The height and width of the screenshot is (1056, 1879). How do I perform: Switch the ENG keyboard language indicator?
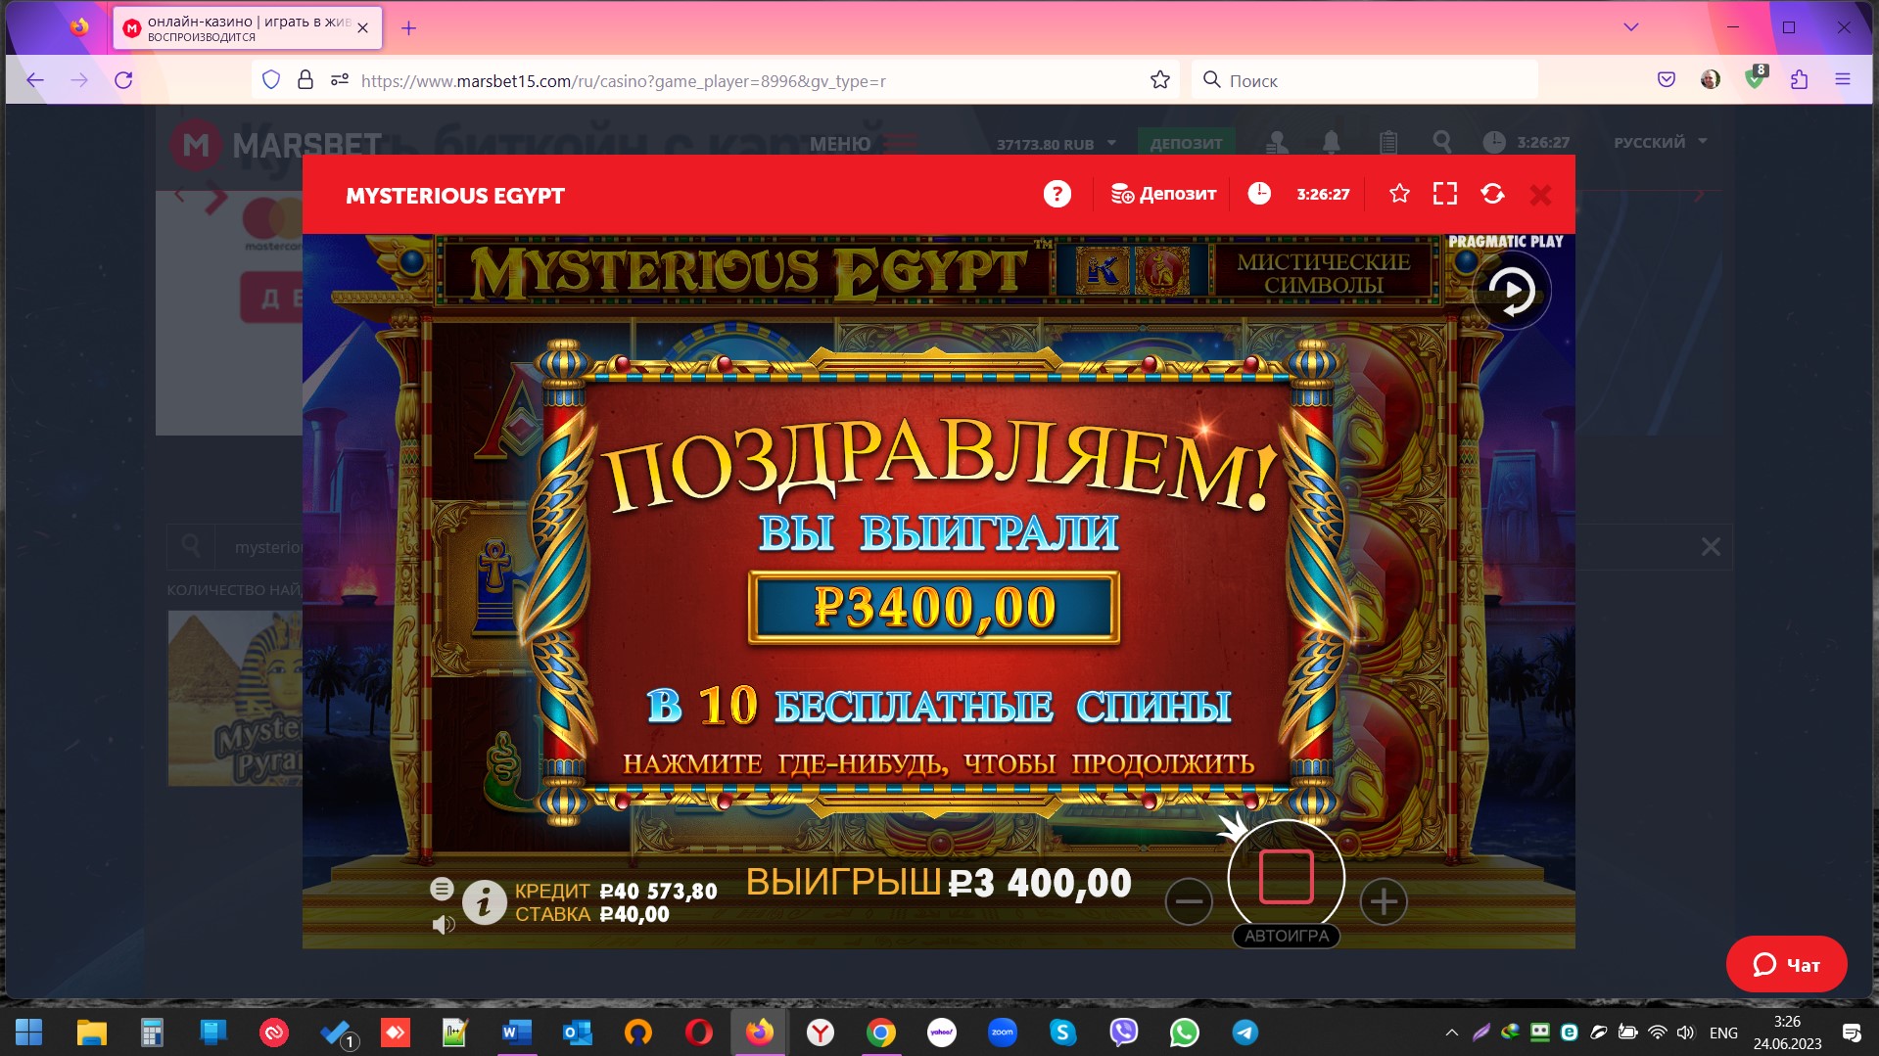(1723, 1033)
